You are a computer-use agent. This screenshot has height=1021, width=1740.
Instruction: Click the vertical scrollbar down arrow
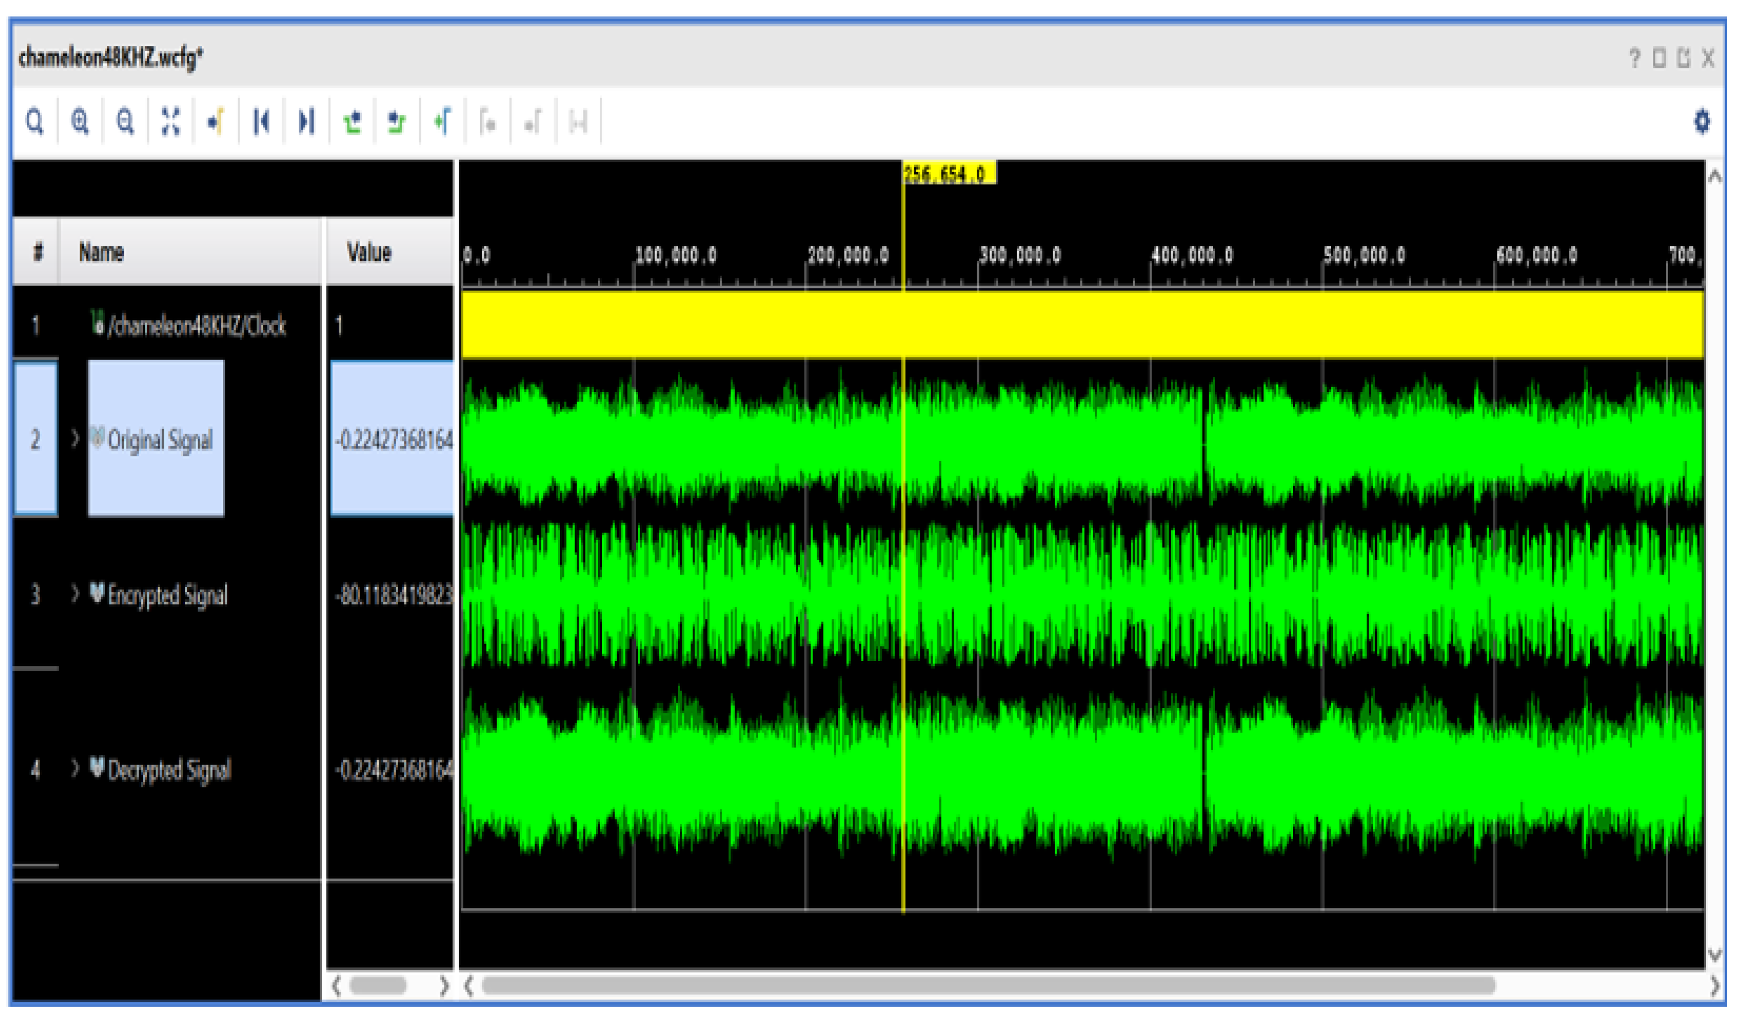click(x=1715, y=955)
